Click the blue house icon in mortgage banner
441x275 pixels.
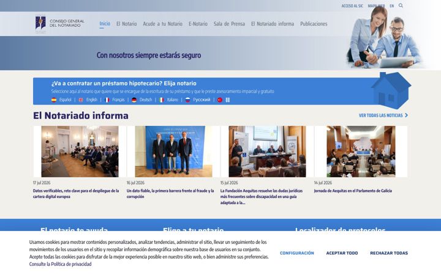click(391, 90)
